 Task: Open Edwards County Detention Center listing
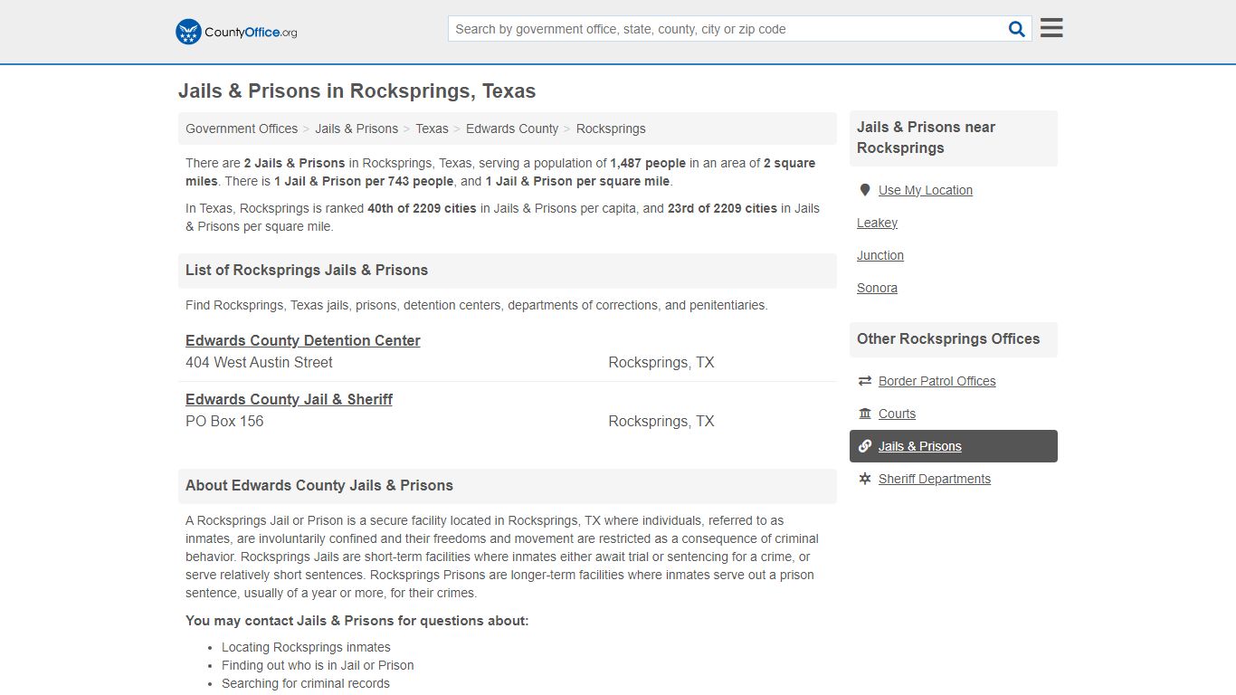click(303, 340)
